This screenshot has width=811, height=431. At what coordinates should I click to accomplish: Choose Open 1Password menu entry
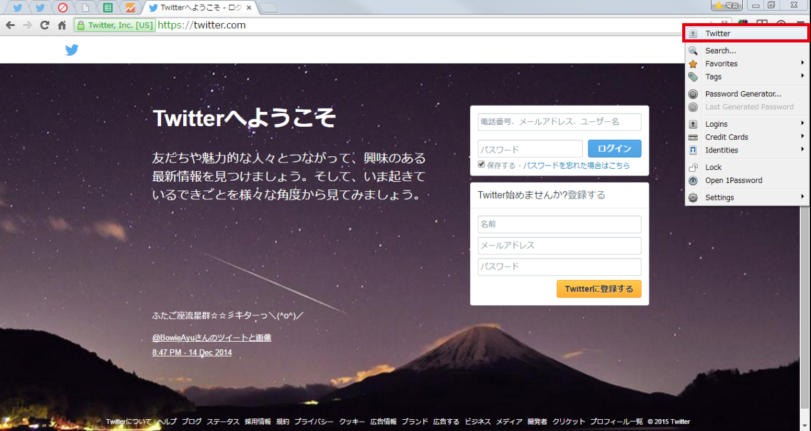[x=747, y=181]
